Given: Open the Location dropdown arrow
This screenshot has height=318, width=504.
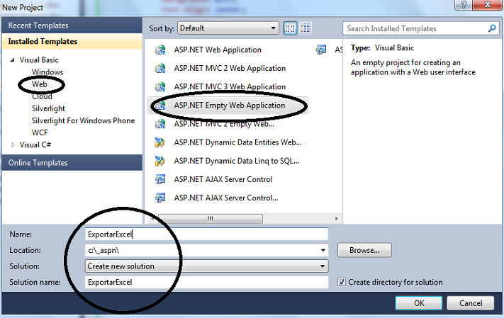Looking at the screenshot, I should click(x=323, y=250).
